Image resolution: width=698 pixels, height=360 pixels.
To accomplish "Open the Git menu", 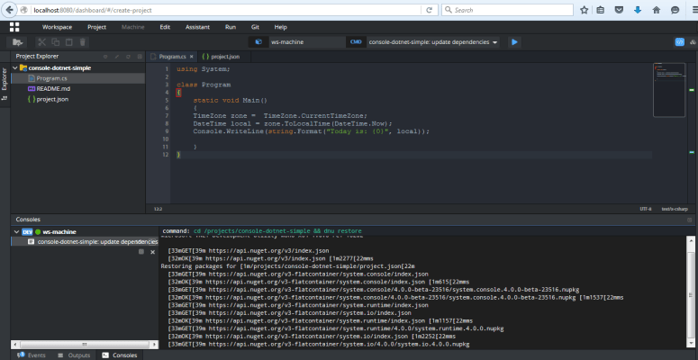I will click(257, 27).
